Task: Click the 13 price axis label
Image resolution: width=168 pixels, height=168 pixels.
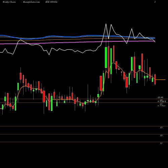Action: (x=161, y=136)
